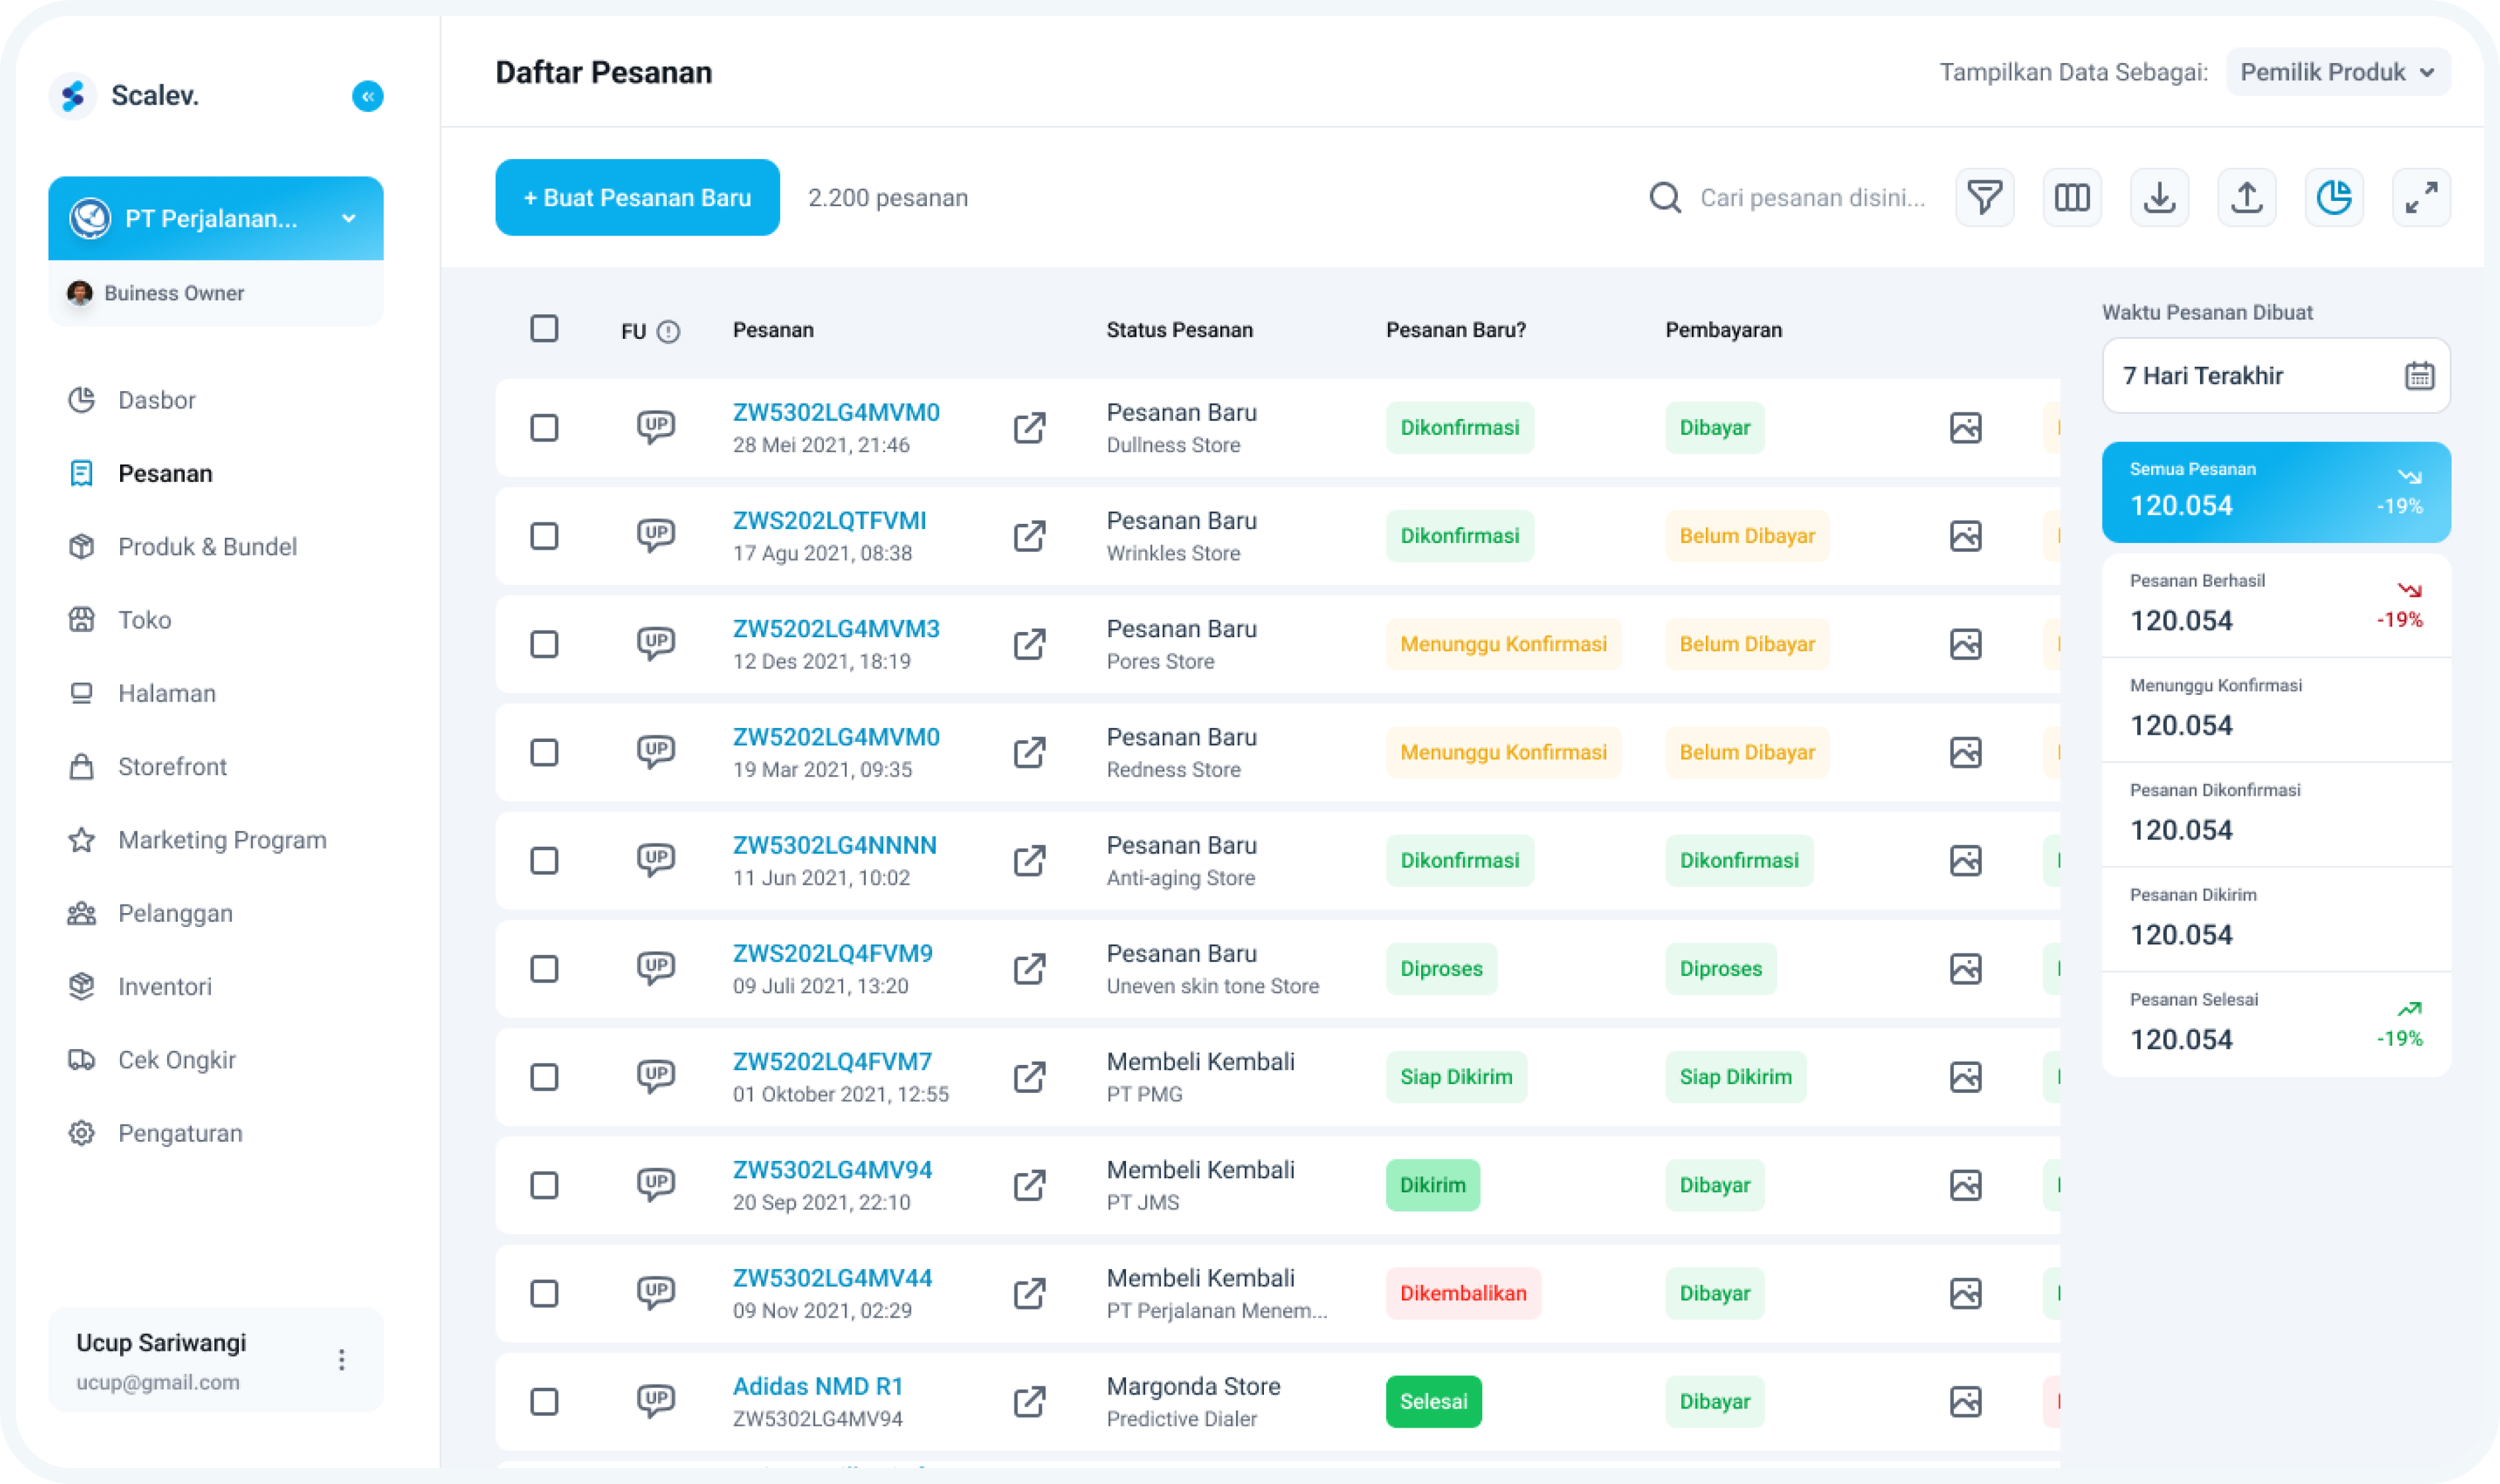Open calendar icon in date range field
2500x1484 pixels.
click(x=2419, y=376)
